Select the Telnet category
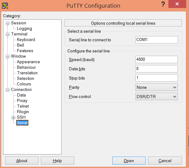 (x=23, y=106)
